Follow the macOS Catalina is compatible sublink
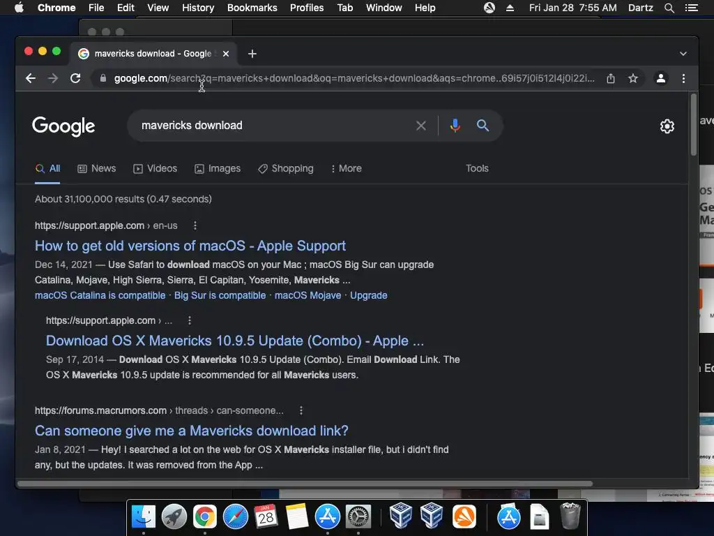The height and width of the screenshot is (536, 714). (x=100, y=295)
